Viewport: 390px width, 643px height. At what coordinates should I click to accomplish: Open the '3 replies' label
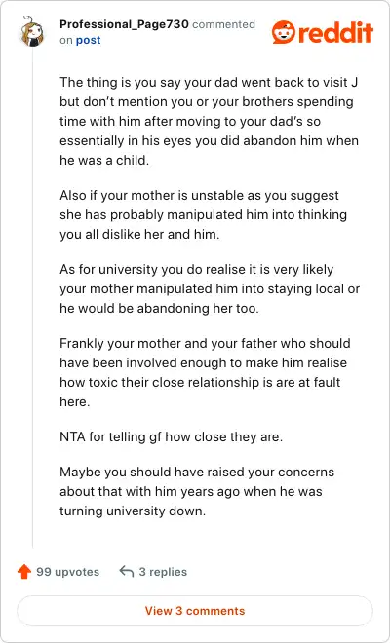click(163, 572)
